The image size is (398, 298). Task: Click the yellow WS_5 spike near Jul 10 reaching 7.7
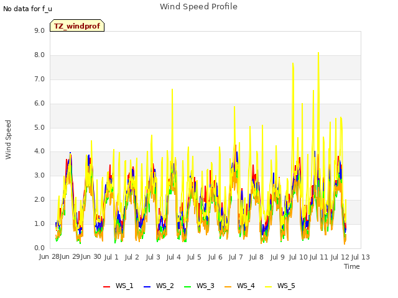[293, 63]
